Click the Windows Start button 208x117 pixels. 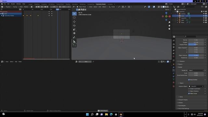pos(87,114)
